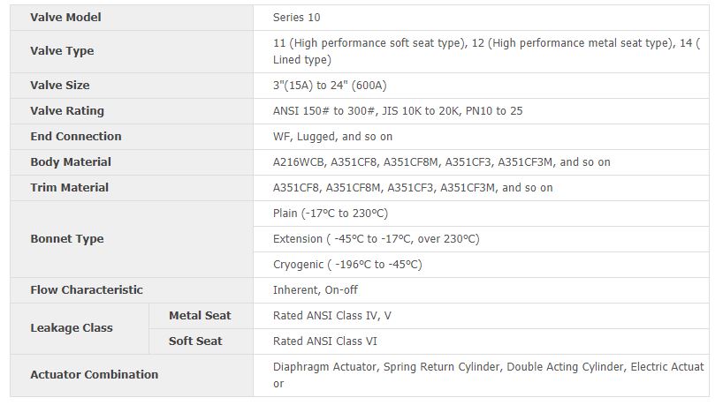
Task: Select the End Connection label
Action: click(76, 137)
